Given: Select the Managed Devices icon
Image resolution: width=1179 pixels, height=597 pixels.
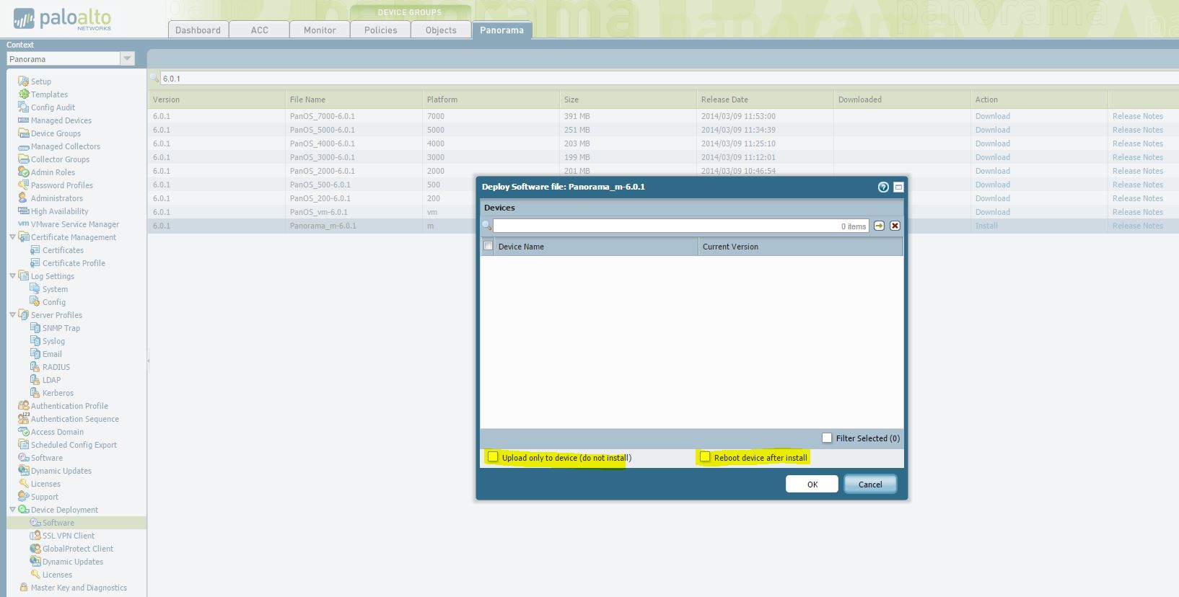Looking at the screenshot, I should 23,120.
